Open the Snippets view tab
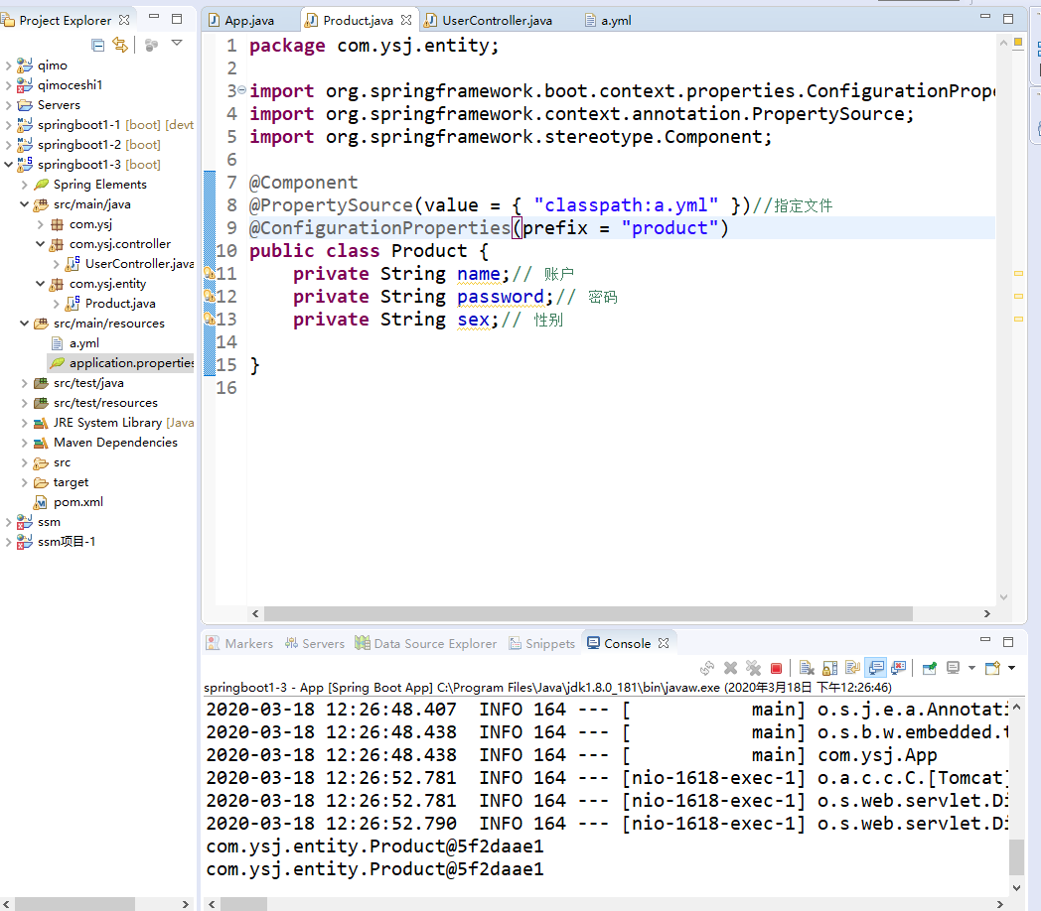Viewport: 1041px width, 911px height. point(541,643)
